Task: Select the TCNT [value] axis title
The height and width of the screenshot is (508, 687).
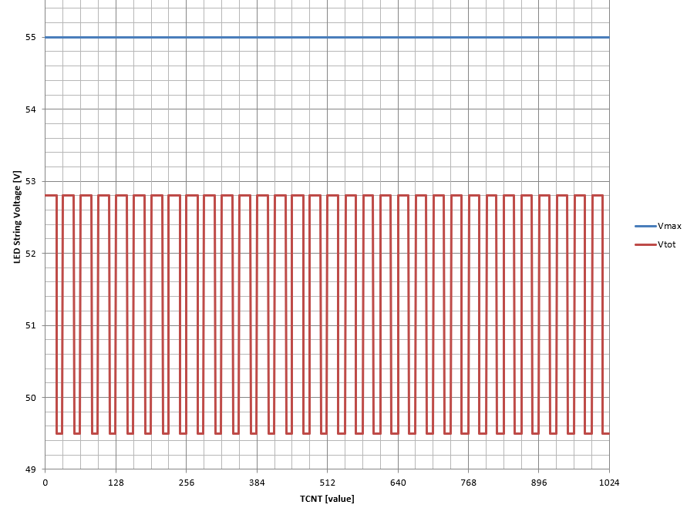Action: tap(327, 499)
